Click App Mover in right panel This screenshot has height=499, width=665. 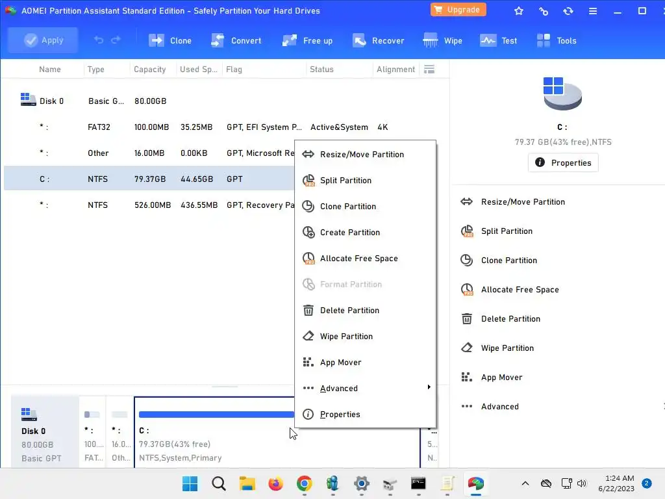[492, 377]
